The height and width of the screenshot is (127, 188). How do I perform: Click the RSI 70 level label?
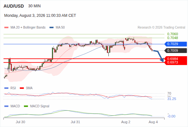pyautogui.click(x=169, y=93)
